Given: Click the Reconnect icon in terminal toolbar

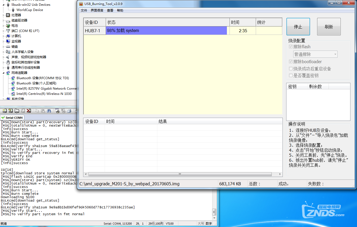Looking at the screenshot, I should coord(23,111).
